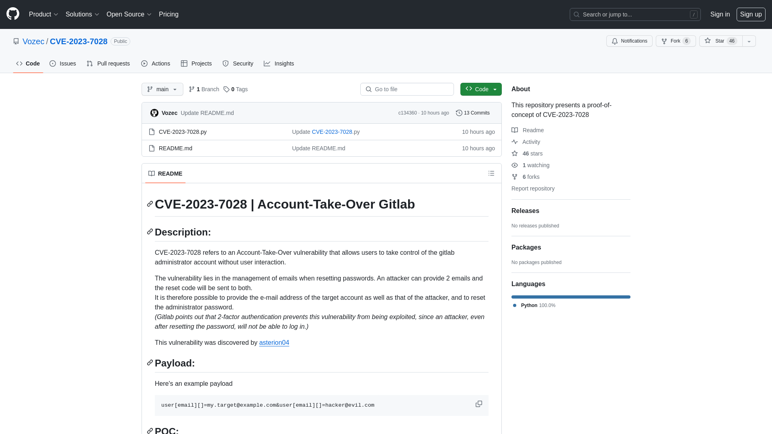
Task: Copy the payload example to clipboard
Action: pos(478,404)
